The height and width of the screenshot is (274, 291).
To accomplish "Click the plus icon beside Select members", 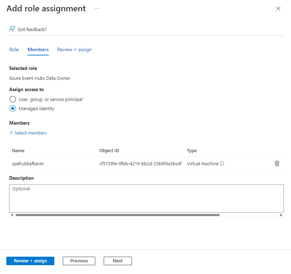I will pyautogui.click(x=11, y=133).
